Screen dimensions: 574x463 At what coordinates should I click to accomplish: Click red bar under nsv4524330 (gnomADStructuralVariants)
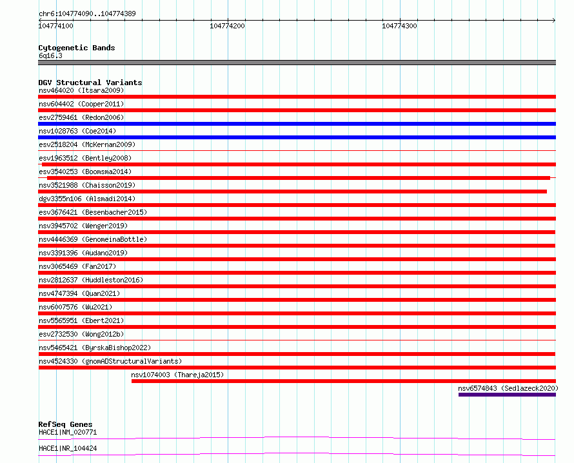click(x=297, y=368)
